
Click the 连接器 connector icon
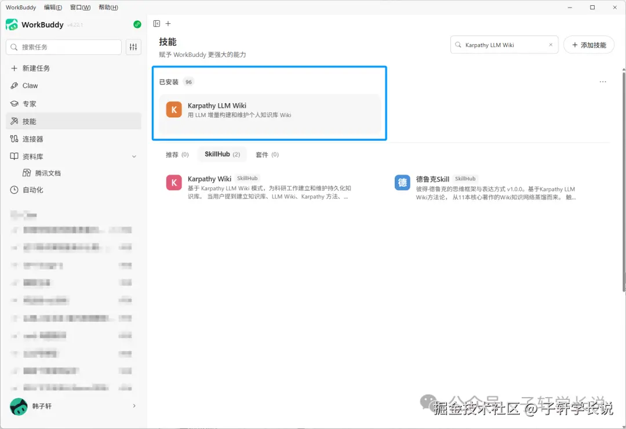[14, 139]
